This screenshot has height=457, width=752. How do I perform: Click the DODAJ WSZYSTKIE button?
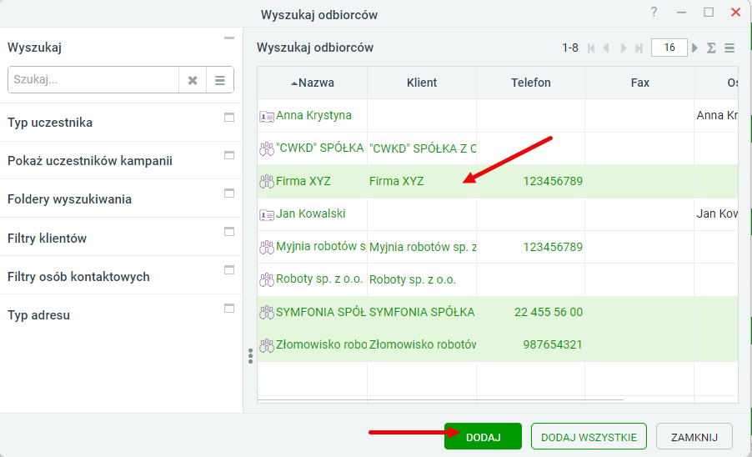[589, 436]
